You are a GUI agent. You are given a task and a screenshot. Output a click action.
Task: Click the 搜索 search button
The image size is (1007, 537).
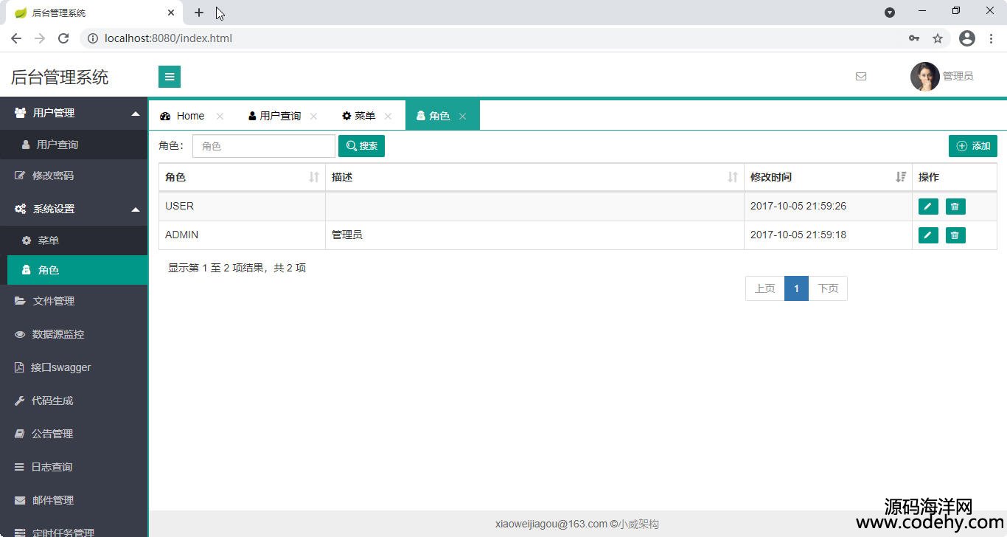[361, 146]
